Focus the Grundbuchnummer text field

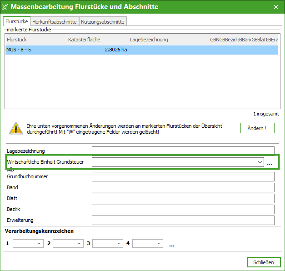pyautogui.click(x=183, y=176)
